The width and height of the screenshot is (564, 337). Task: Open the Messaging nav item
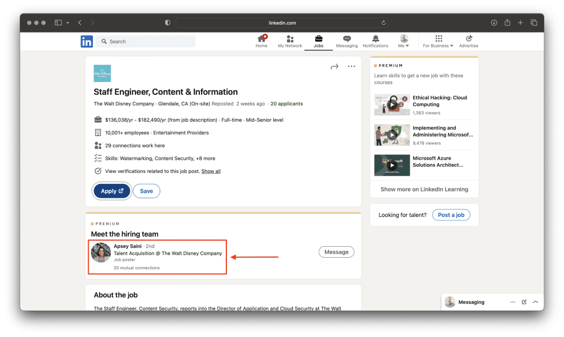click(x=347, y=41)
